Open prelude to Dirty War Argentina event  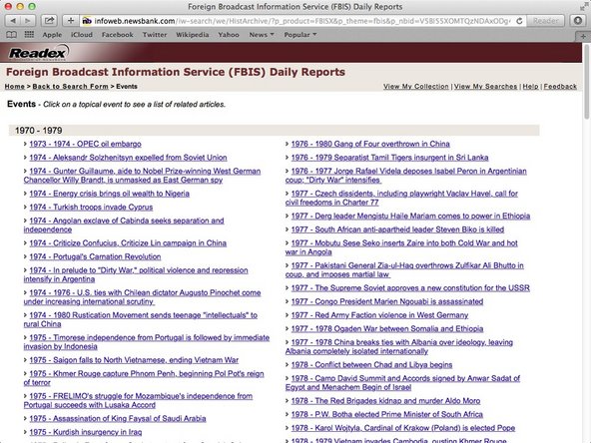pyautogui.click(x=136, y=275)
